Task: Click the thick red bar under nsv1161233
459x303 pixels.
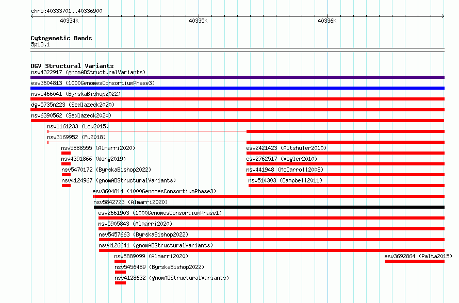Action: click(x=346, y=131)
